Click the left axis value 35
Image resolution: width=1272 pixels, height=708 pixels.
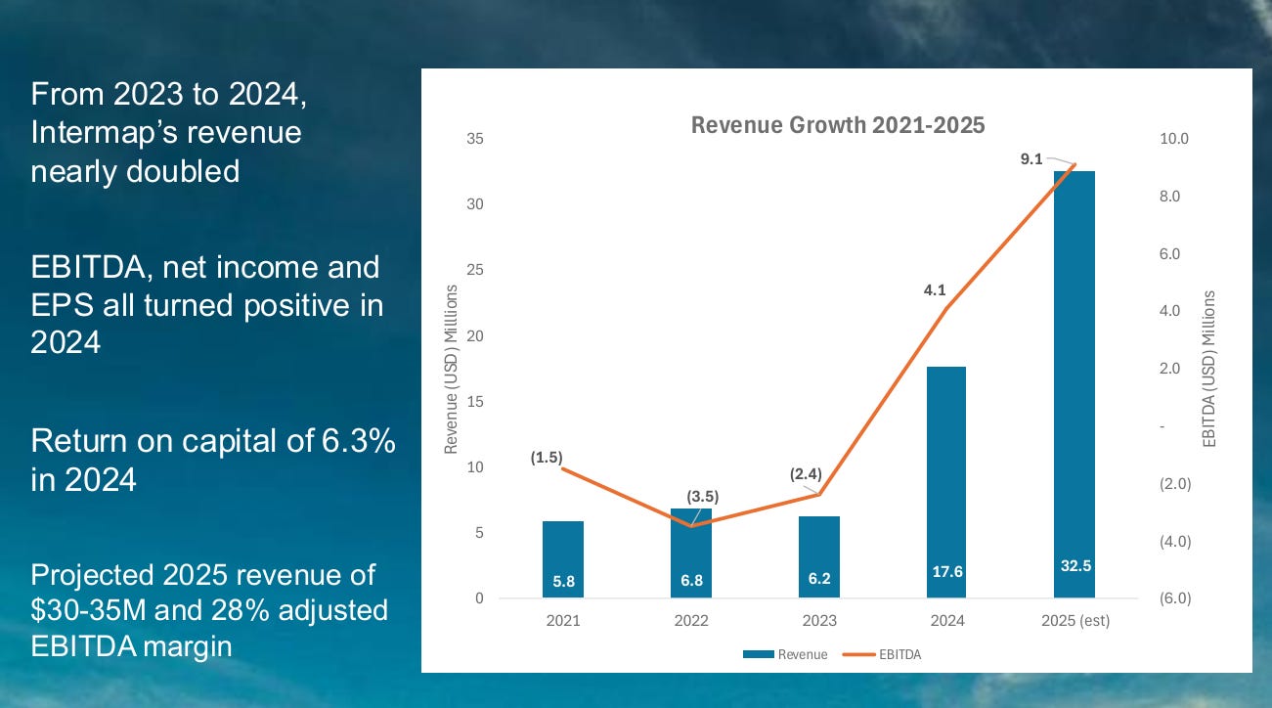[x=475, y=139]
